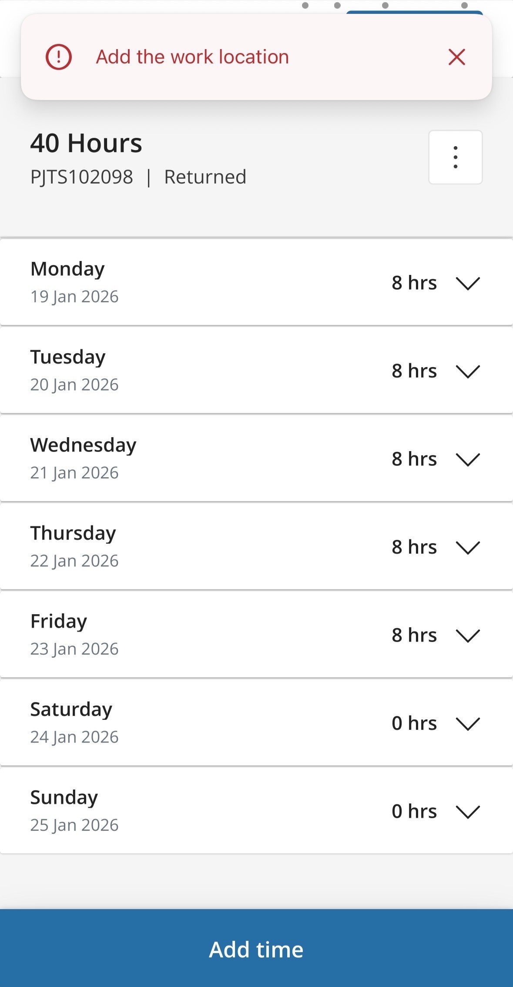Click the red error exclamation icon

click(59, 57)
